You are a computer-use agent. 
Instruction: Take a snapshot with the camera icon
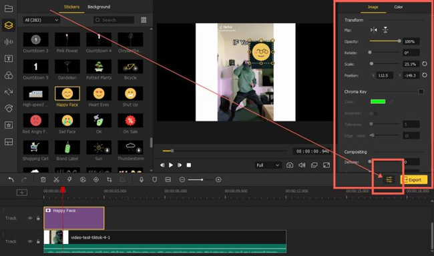coord(290,165)
